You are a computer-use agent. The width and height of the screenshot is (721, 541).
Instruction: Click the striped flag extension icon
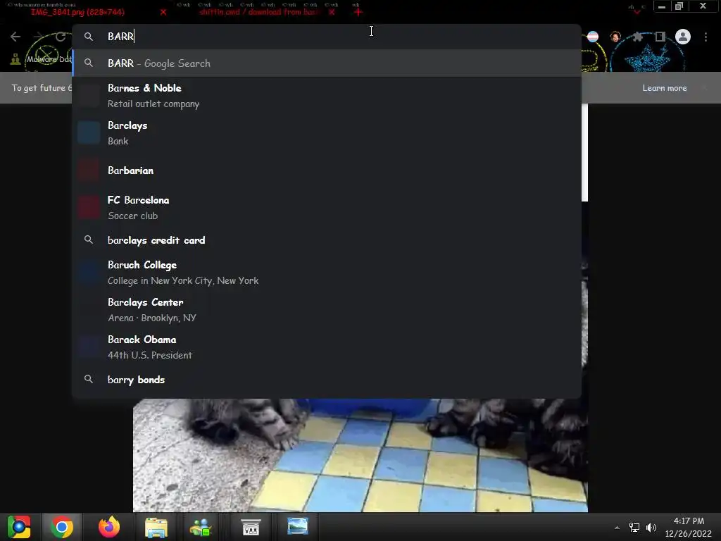(593, 37)
